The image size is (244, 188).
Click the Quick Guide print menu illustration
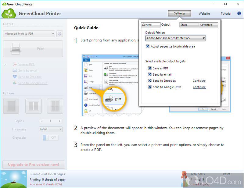point(110,85)
